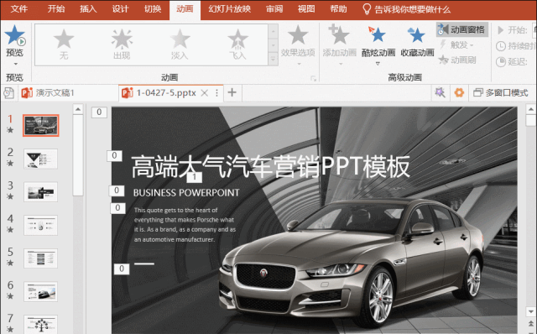Switch to the 插入 ribbon tab
537x334 pixels.
(88, 9)
